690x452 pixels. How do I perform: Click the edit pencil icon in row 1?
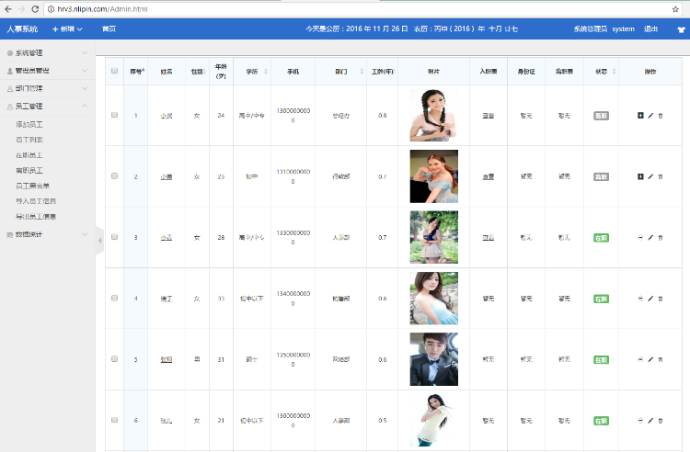(x=650, y=116)
